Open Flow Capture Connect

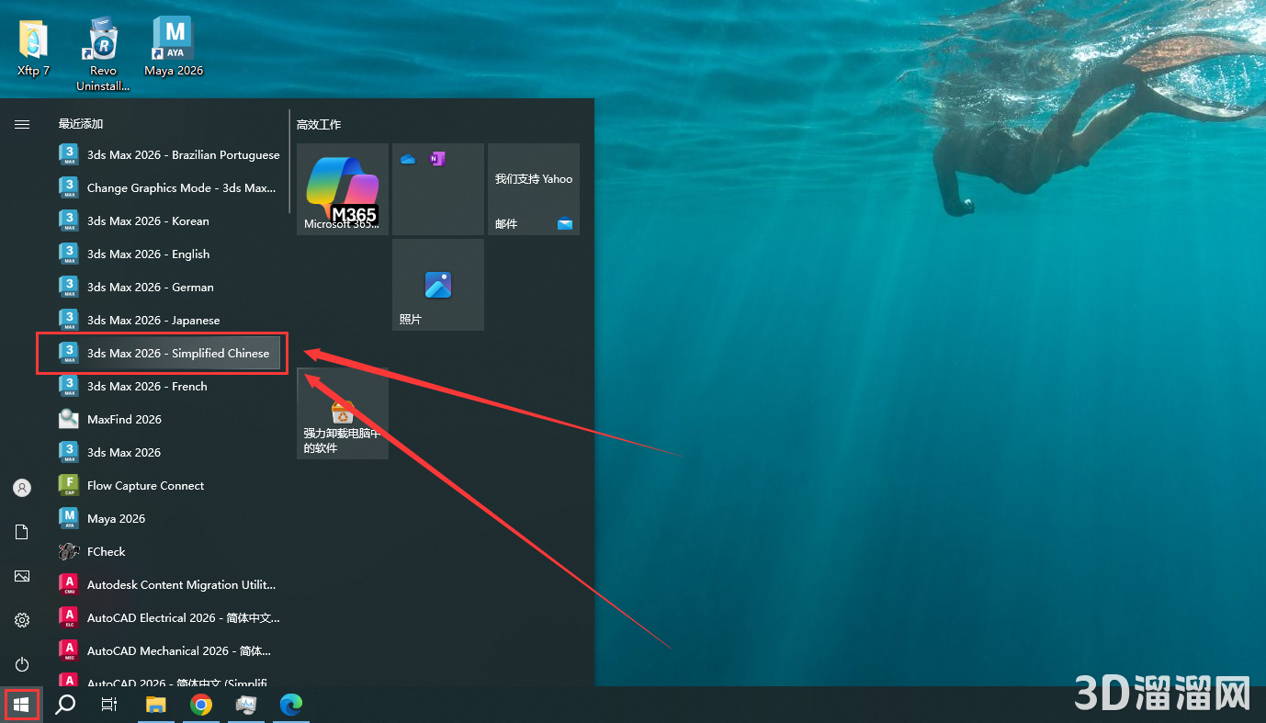tap(168, 486)
